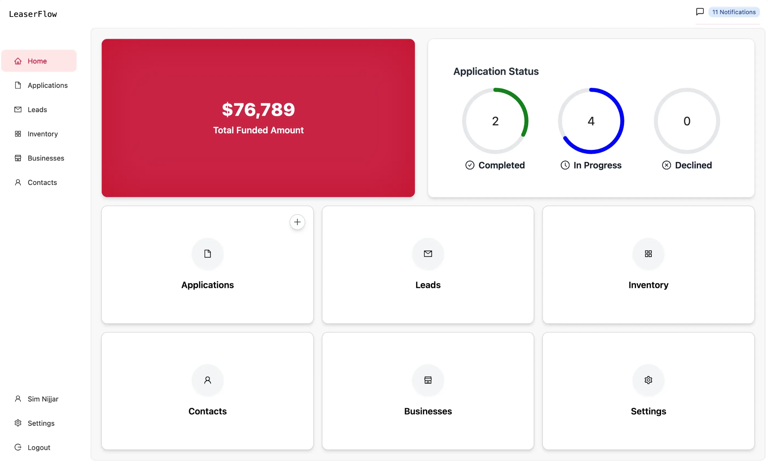Open the chat message icon in header
Screen dimensions: 768x466
[699, 12]
